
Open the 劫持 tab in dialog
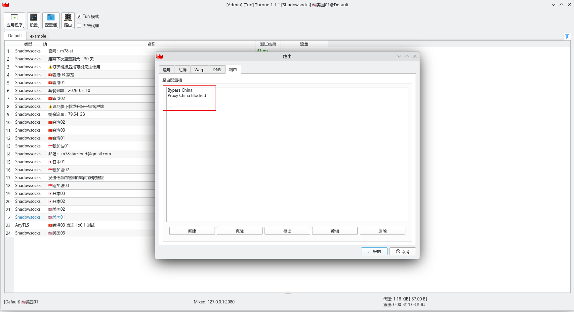(183, 70)
